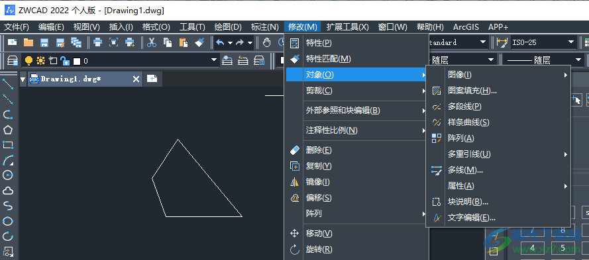Toggle layer 0 viewport freeze icon

coord(53,60)
